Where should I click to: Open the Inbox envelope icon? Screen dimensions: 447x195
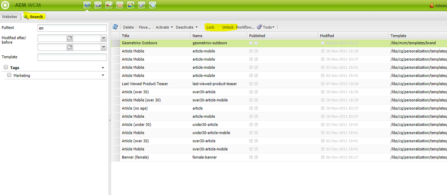[120, 5]
